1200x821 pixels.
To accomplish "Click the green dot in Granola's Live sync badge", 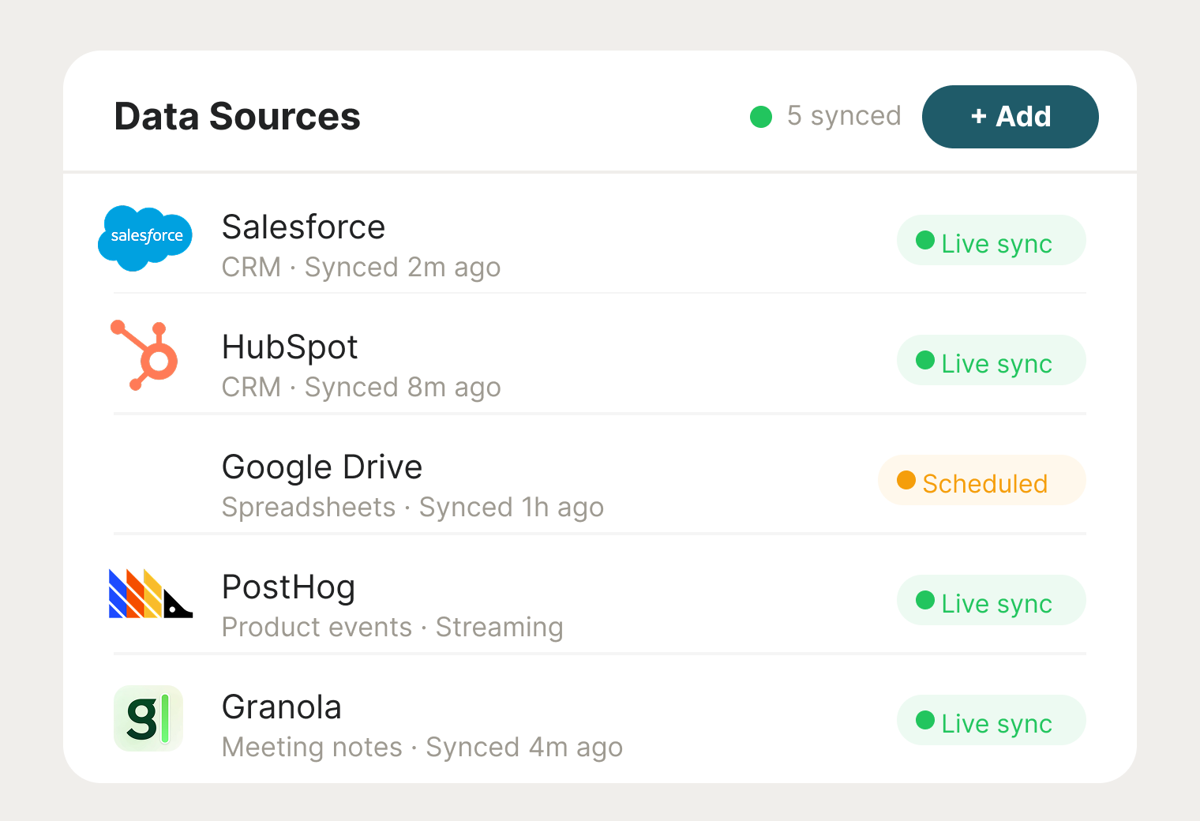I will click(x=924, y=721).
